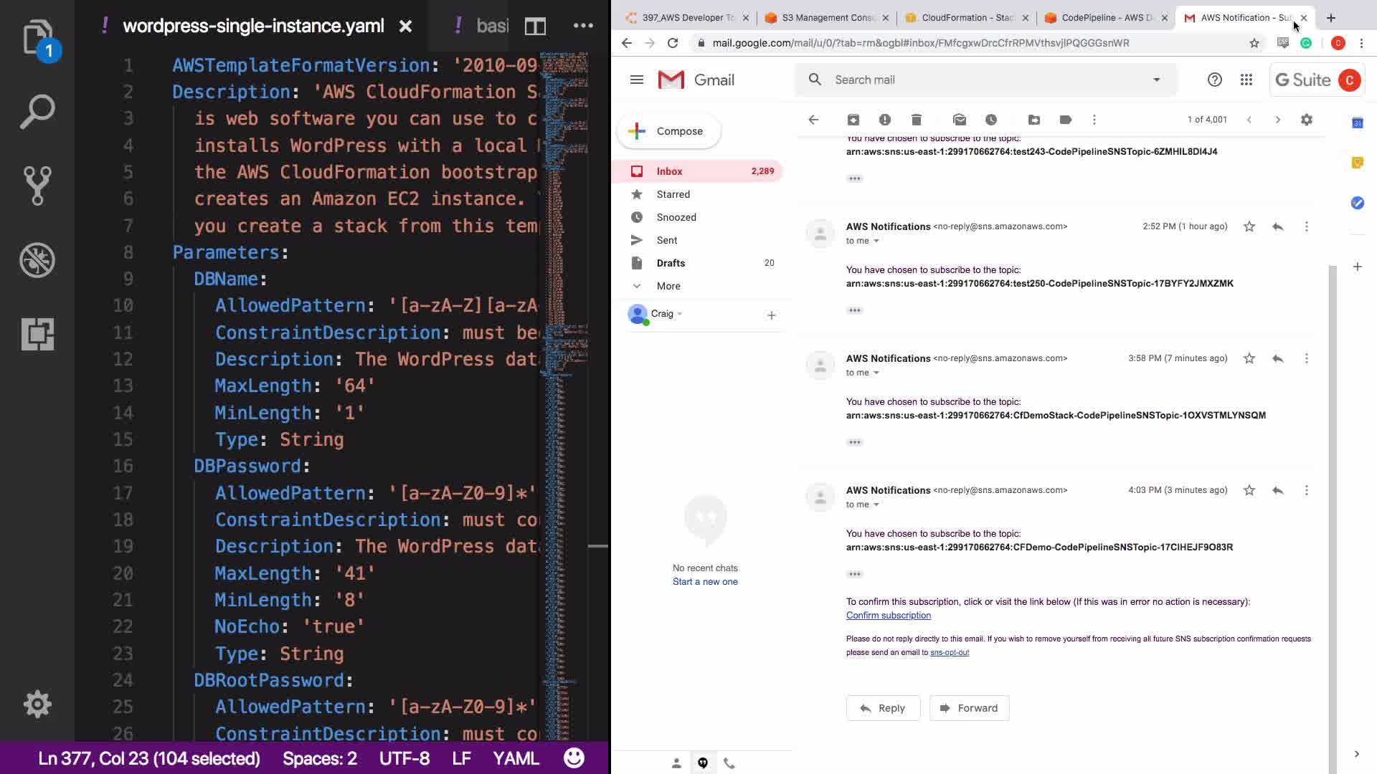The image size is (1377, 774).
Task: Open the VS Code Source Control view
Action: coord(37,186)
